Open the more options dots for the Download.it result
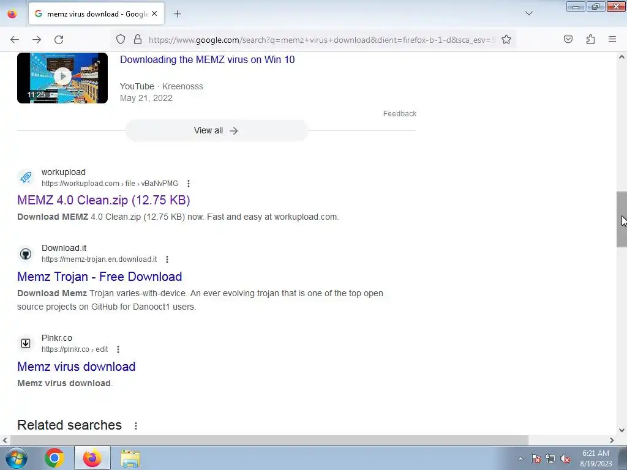This screenshot has height=470, width=627. coord(167,259)
